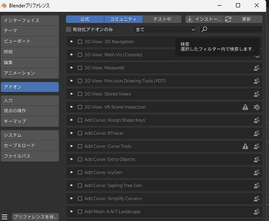Expand 3D View: Stored Views details
Screen dimensions: 269x221
pyautogui.click(x=72, y=94)
